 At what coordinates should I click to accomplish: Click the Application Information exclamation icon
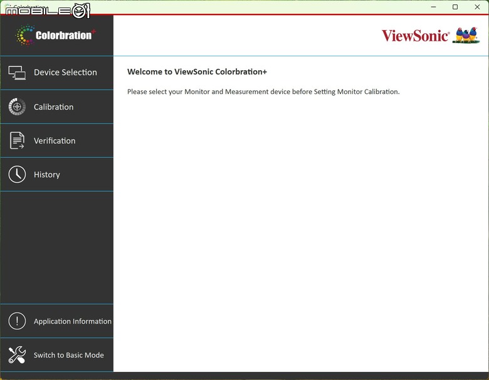coord(17,321)
